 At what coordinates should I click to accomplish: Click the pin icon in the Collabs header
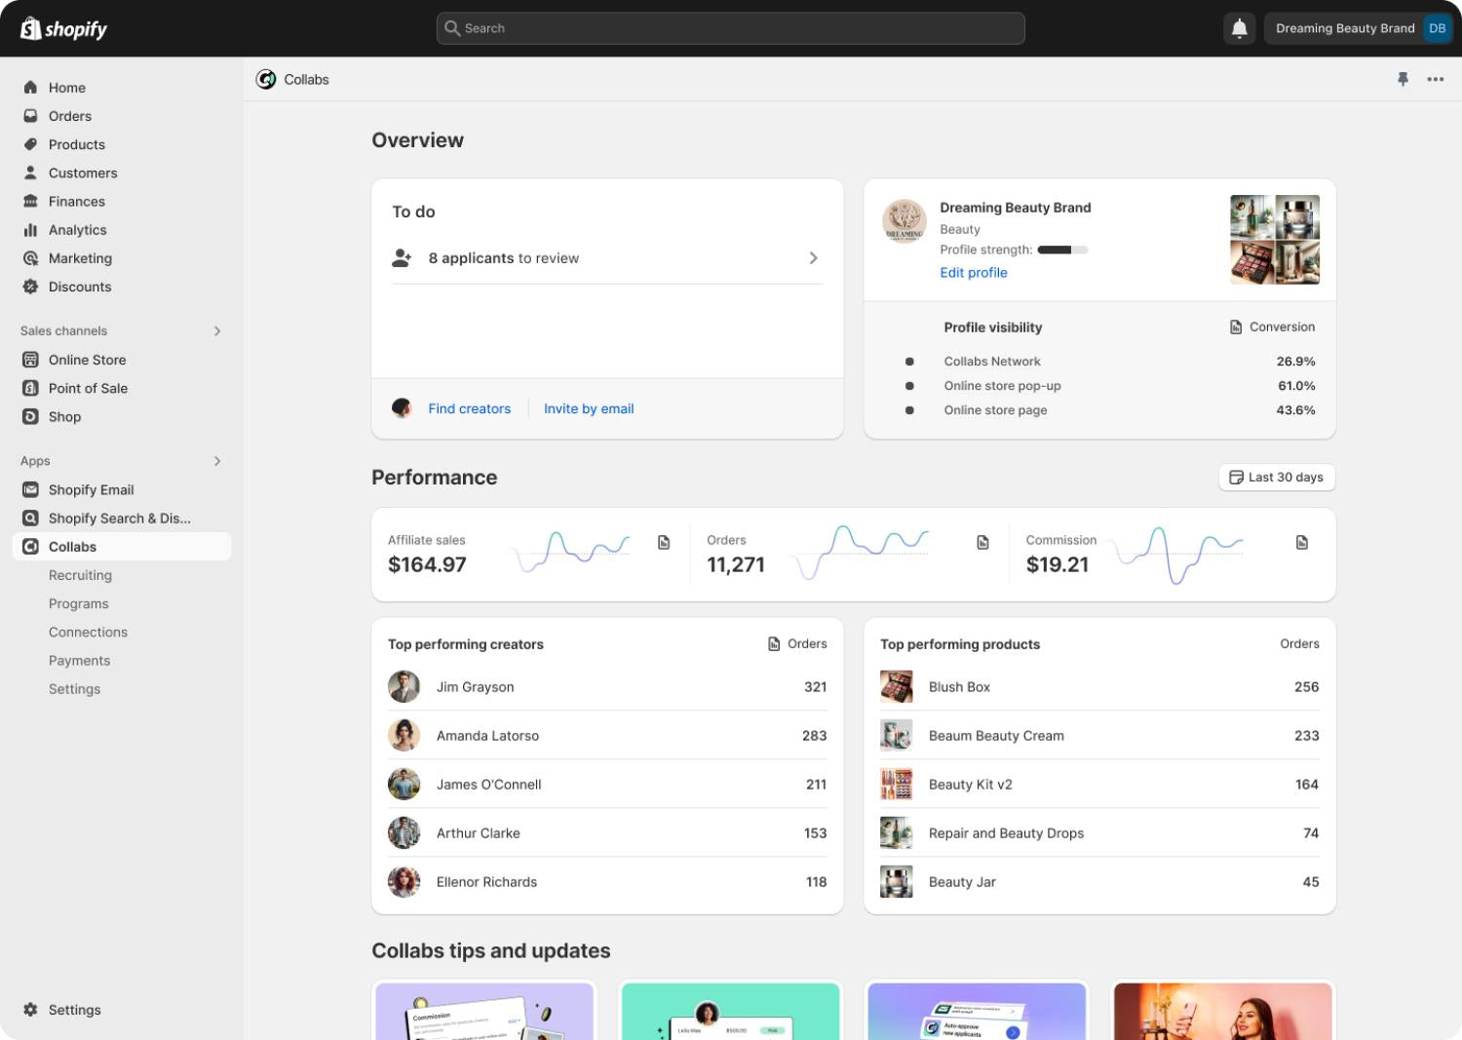(x=1404, y=79)
